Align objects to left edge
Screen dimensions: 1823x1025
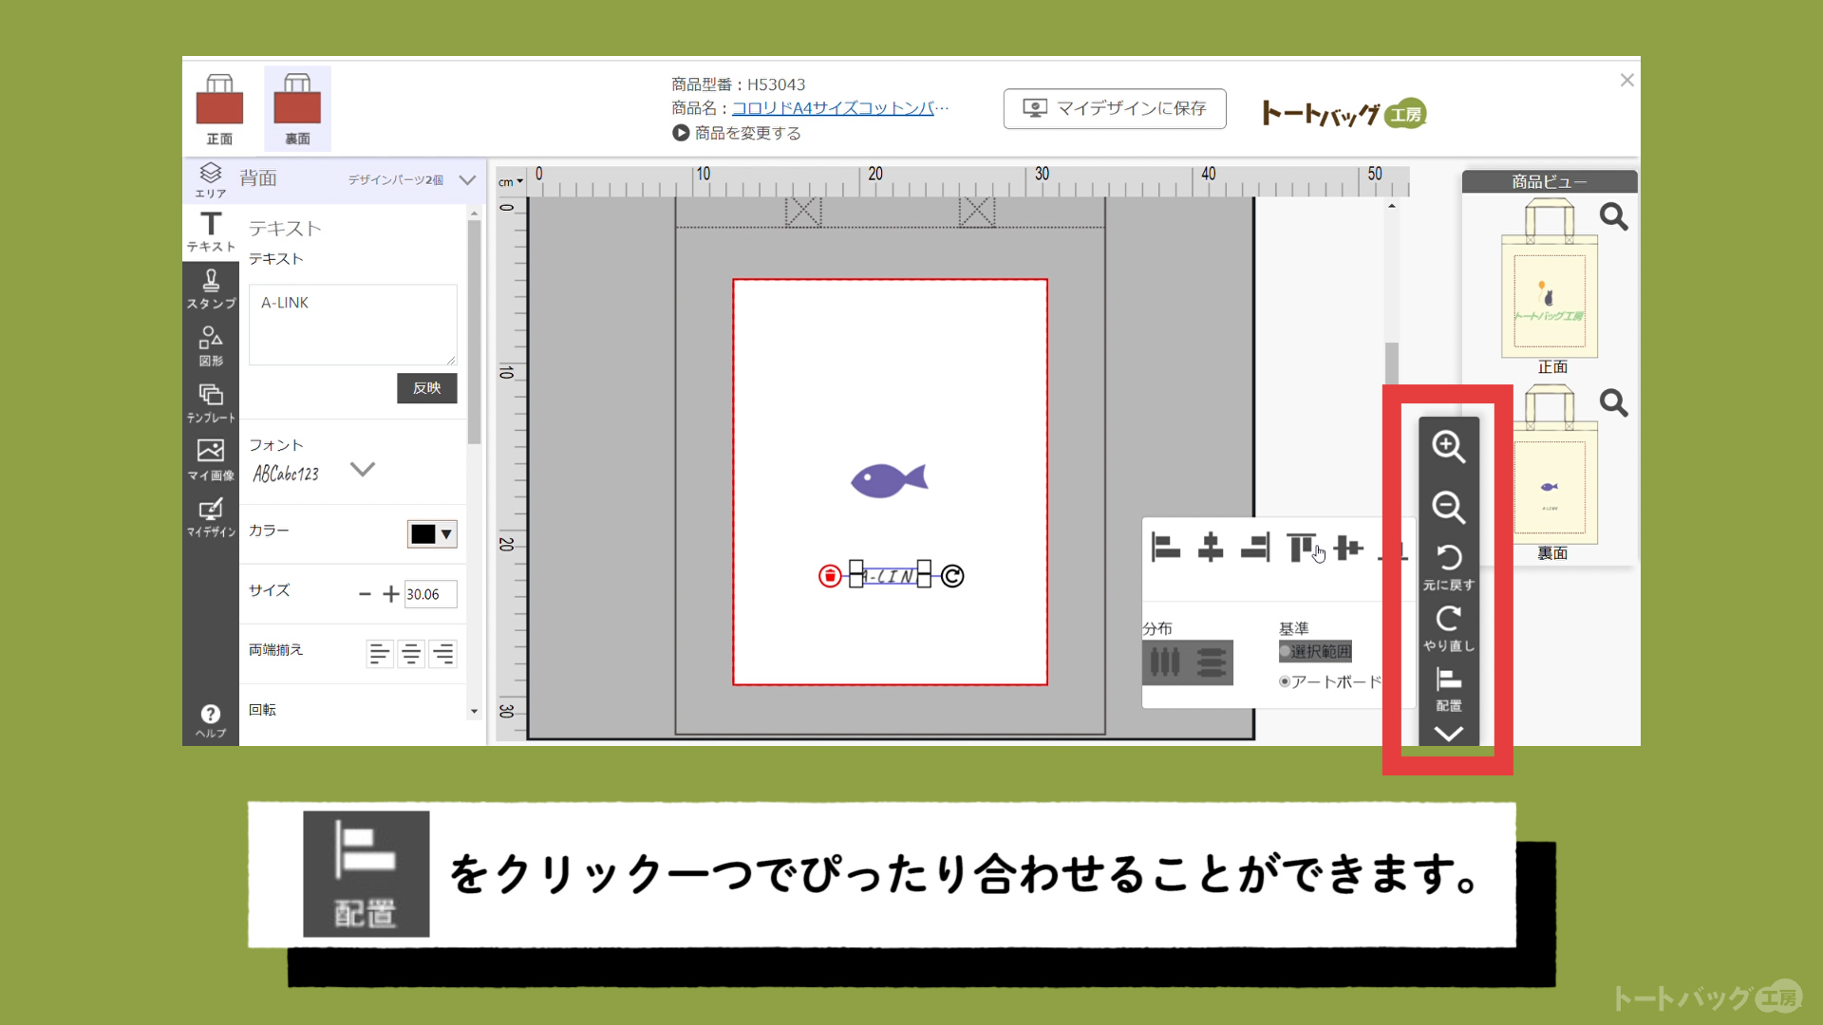pos(1165,548)
